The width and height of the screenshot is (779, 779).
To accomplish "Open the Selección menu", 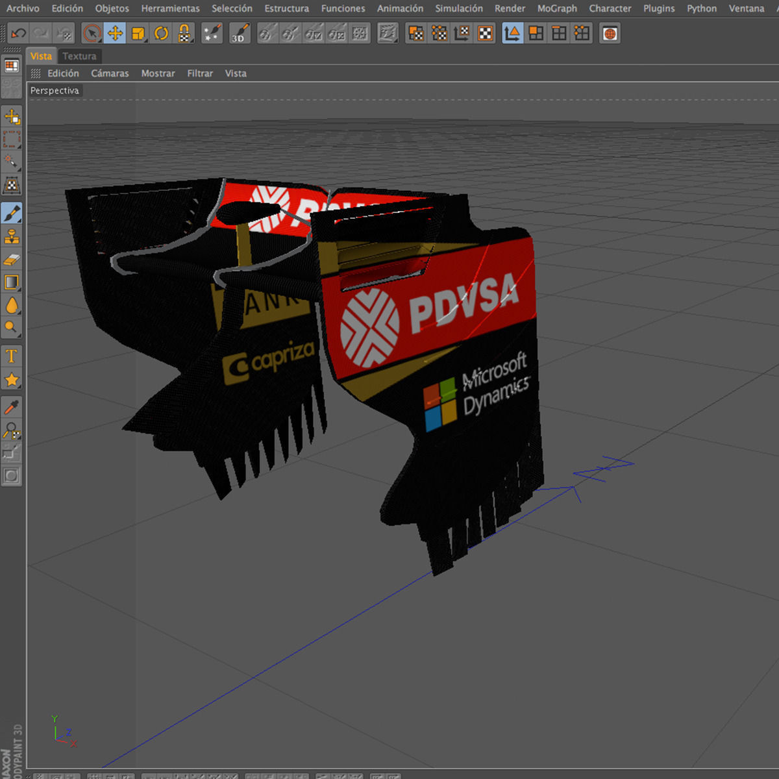I will (232, 8).
